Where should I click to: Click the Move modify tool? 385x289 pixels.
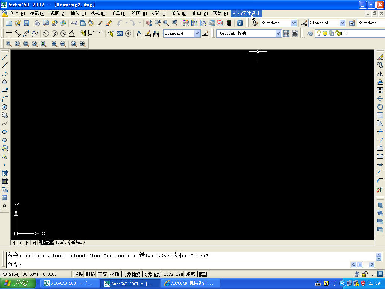click(x=380, y=99)
